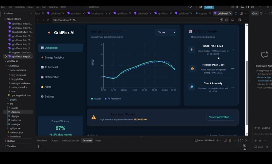
Task: Split the terminal pane
Action: tap(225, 140)
